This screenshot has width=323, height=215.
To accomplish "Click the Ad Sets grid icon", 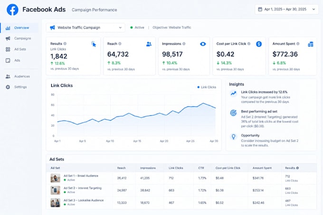I will (x=8, y=49).
